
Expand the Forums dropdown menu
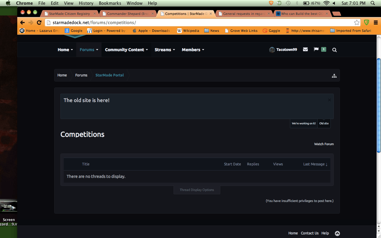[x=89, y=50]
